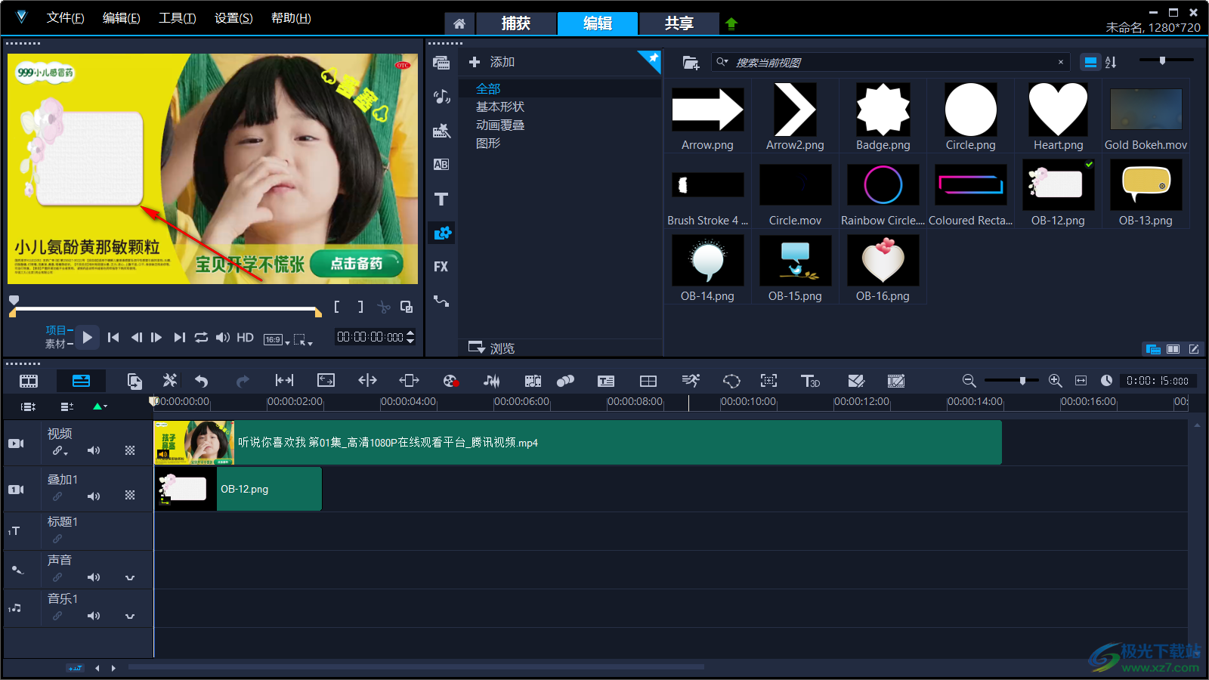The width and height of the screenshot is (1209, 680).
Task: Expand the 声音 track chevron
Action: (130, 578)
